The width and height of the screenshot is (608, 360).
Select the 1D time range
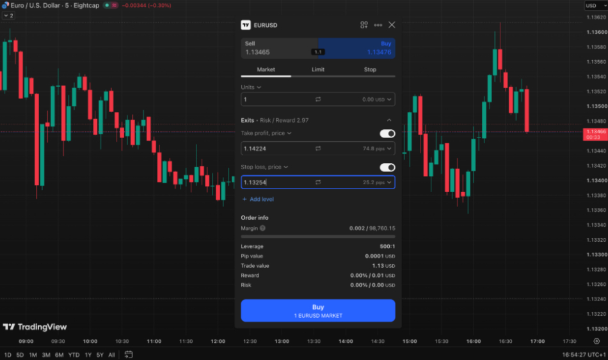tap(8, 355)
